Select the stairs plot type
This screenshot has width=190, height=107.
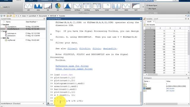(126, 7)
